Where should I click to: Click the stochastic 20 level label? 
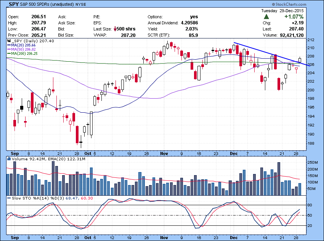click(x=310, y=225)
